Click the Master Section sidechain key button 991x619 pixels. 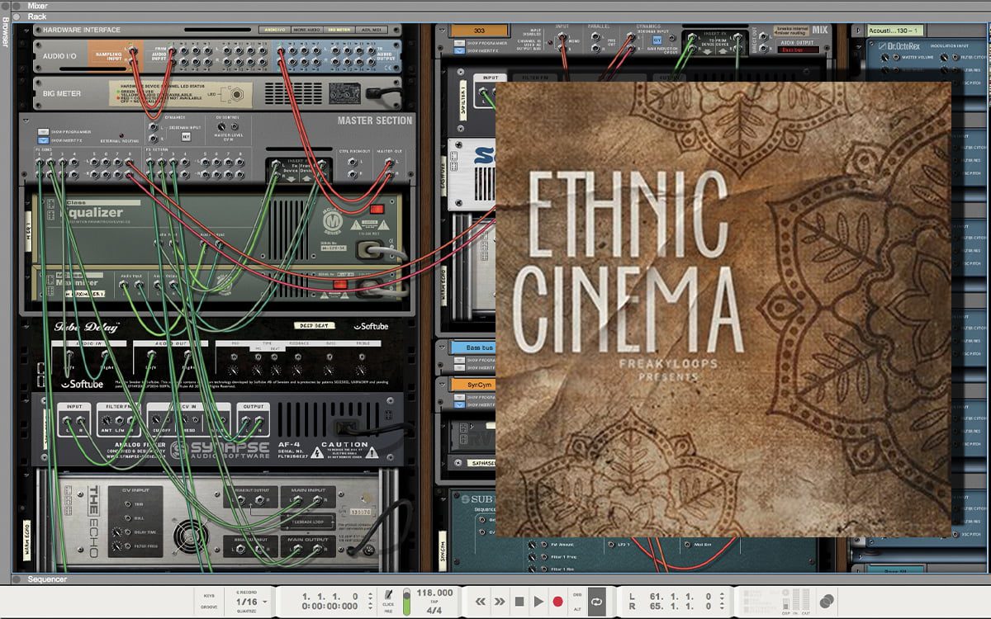tap(187, 138)
